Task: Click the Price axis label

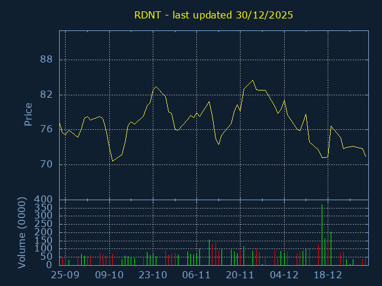Action: 28,114
